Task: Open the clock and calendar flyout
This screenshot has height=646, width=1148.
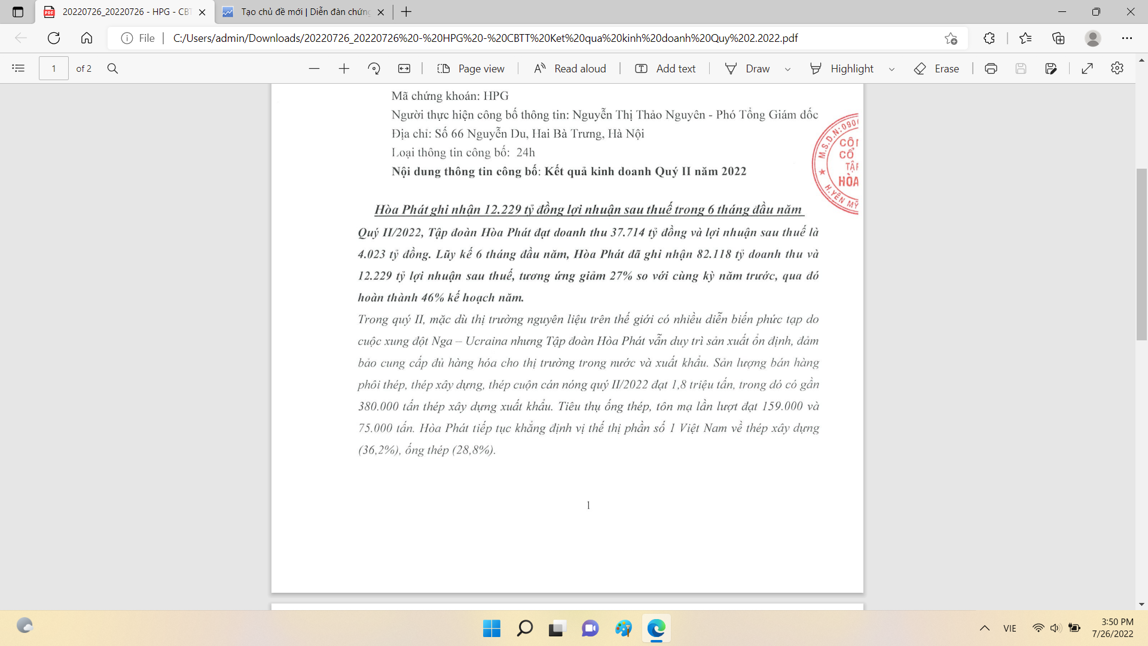Action: (1113, 628)
